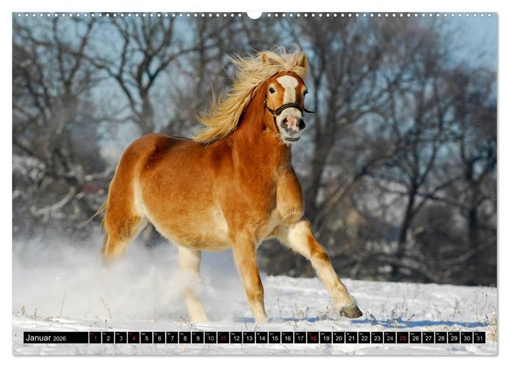The image size is (509, 367).
Task: Pick day 9 in the date strip
Action: click(197, 338)
